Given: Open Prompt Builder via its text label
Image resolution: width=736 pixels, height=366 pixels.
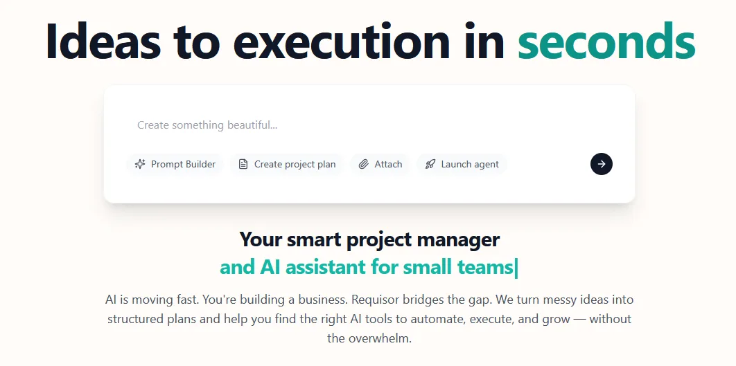Looking at the screenshot, I should point(183,164).
